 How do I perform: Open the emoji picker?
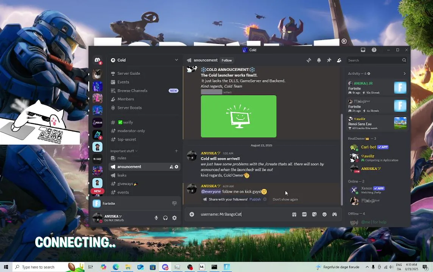click(x=324, y=215)
